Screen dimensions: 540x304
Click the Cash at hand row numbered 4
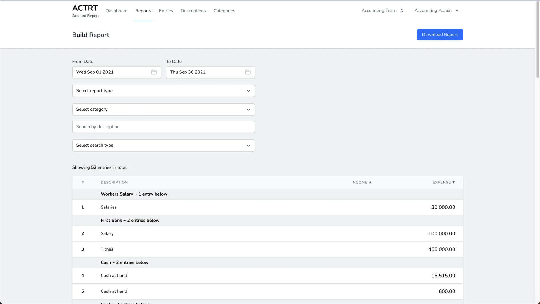(x=267, y=276)
